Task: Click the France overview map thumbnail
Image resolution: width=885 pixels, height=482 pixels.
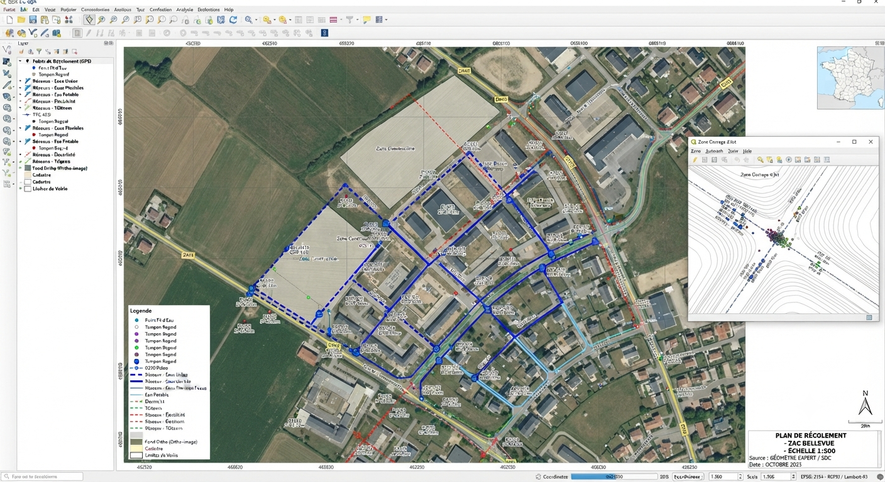Action: (x=850, y=78)
